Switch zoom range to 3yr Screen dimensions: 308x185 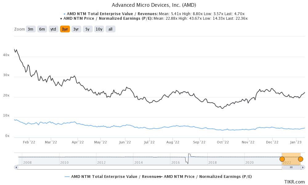(x=76, y=29)
